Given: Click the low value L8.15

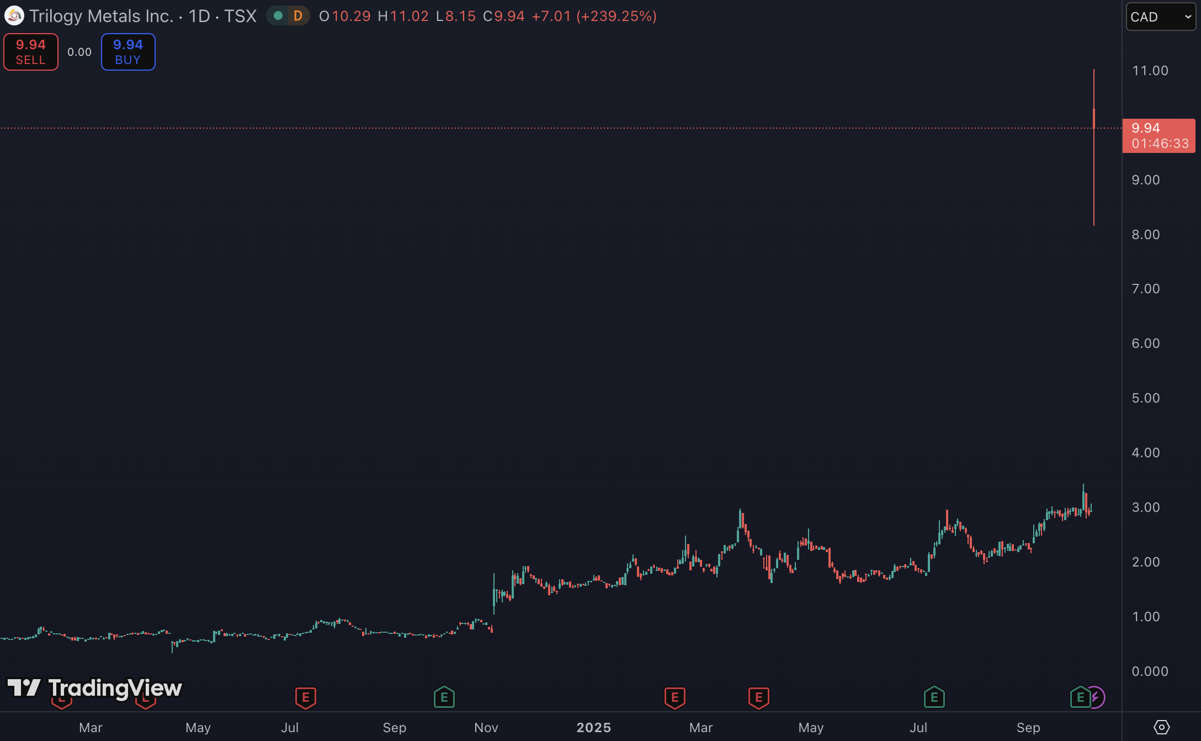Looking at the screenshot, I should click(x=456, y=16).
